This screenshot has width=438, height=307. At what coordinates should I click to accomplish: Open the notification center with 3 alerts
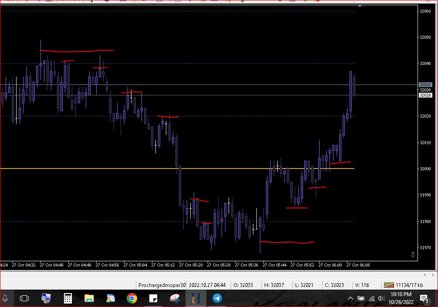tap(425, 299)
